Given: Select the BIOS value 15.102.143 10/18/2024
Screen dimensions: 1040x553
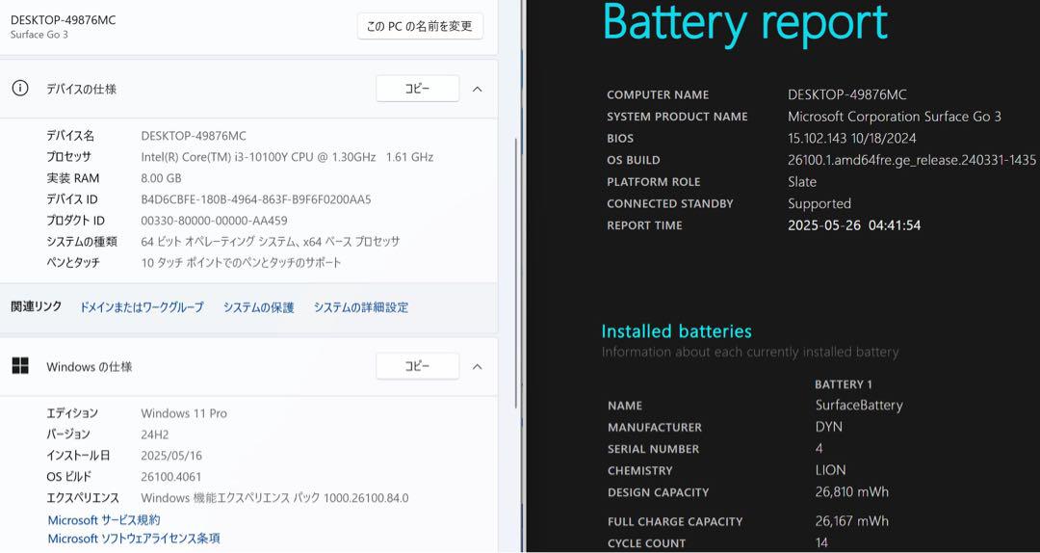Looking at the screenshot, I should (x=852, y=139).
